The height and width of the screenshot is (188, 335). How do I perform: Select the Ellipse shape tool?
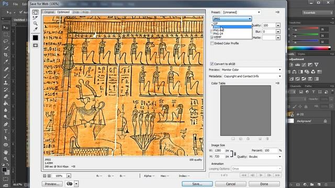[x=6, y=145]
